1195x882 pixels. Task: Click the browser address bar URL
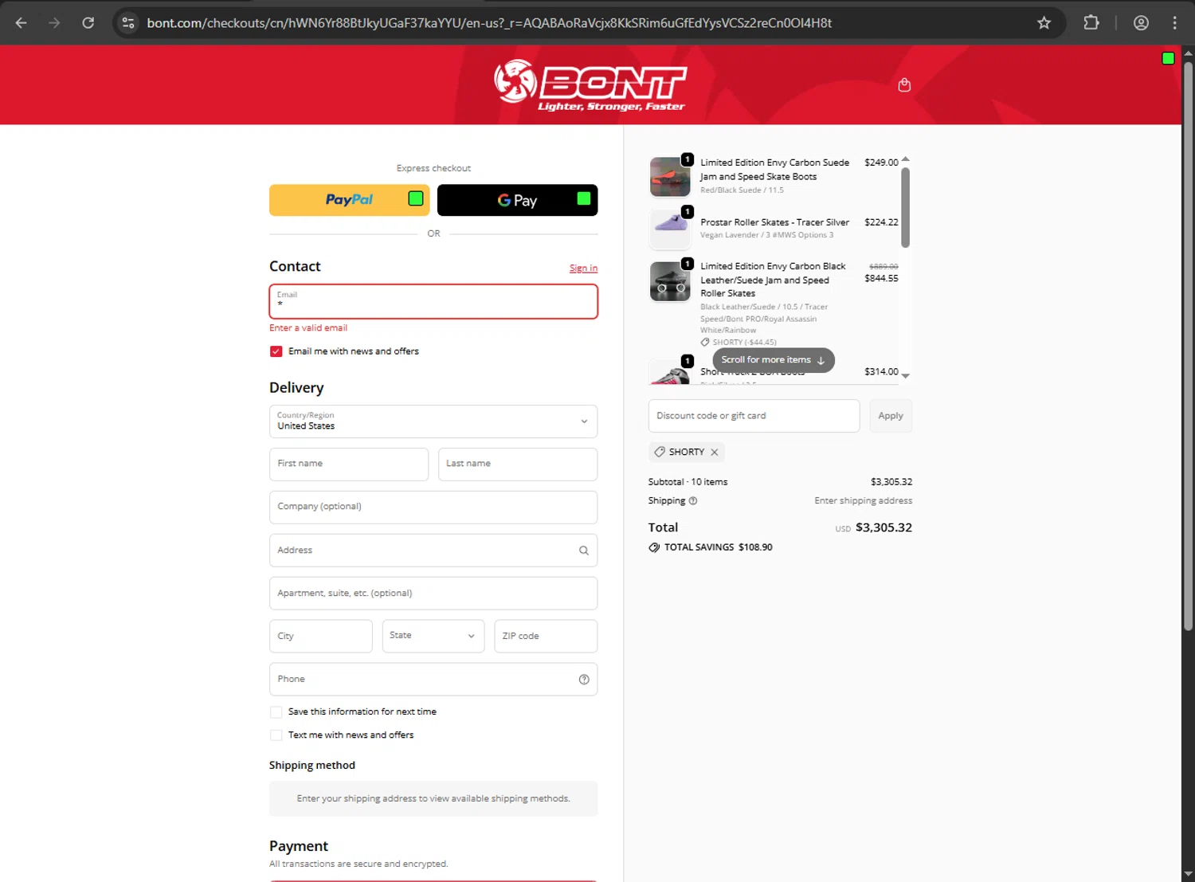(x=489, y=23)
